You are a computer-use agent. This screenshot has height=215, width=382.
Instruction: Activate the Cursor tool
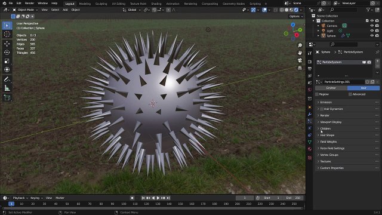(7, 34)
